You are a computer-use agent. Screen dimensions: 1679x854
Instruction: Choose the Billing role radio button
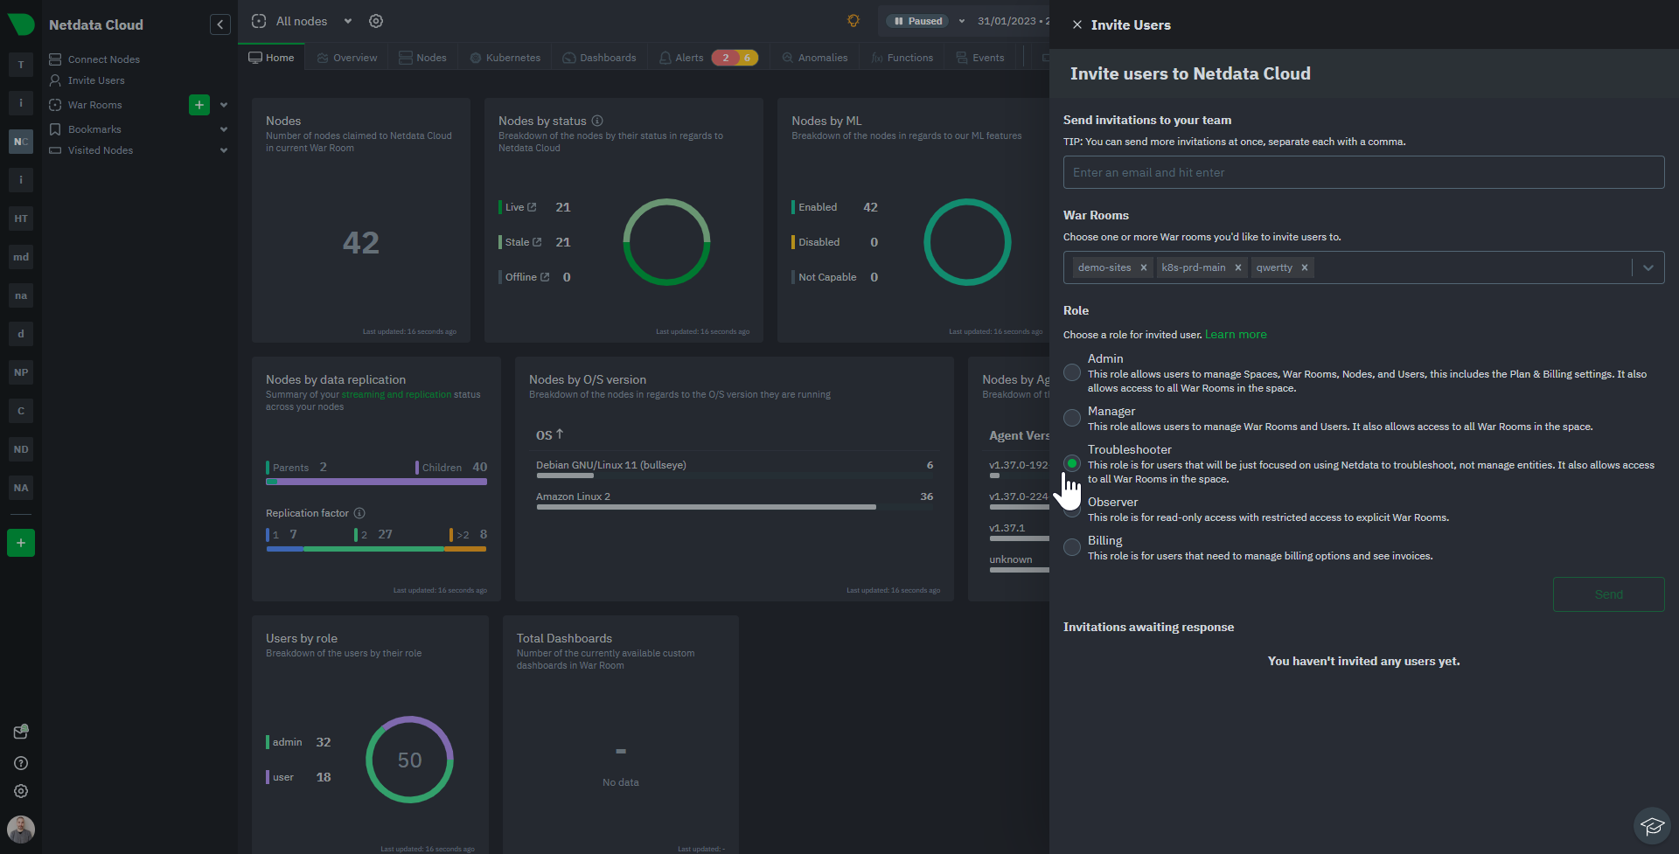[x=1072, y=547]
